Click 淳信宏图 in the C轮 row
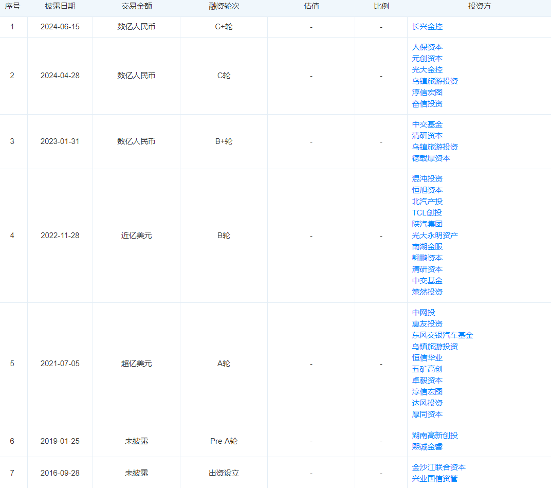The height and width of the screenshot is (488, 551). point(427,93)
